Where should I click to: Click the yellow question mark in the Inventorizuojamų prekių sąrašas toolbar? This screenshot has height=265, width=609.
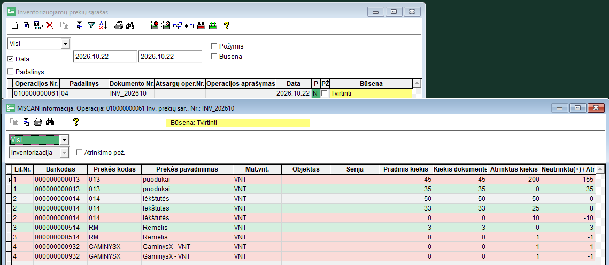[x=227, y=26]
